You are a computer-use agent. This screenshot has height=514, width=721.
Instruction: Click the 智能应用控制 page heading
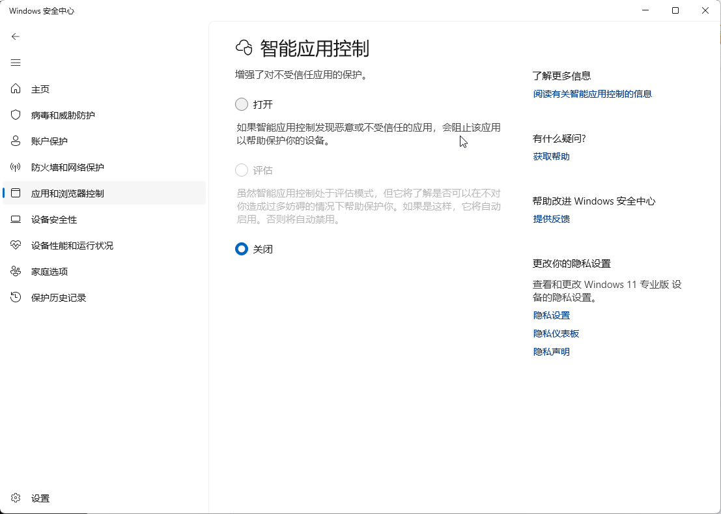(x=315, y=48)
